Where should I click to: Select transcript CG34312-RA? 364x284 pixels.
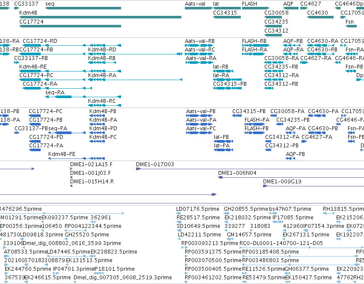[282, 75]
